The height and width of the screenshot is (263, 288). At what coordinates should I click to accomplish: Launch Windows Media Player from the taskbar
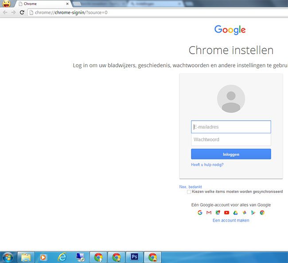[44, 257]
